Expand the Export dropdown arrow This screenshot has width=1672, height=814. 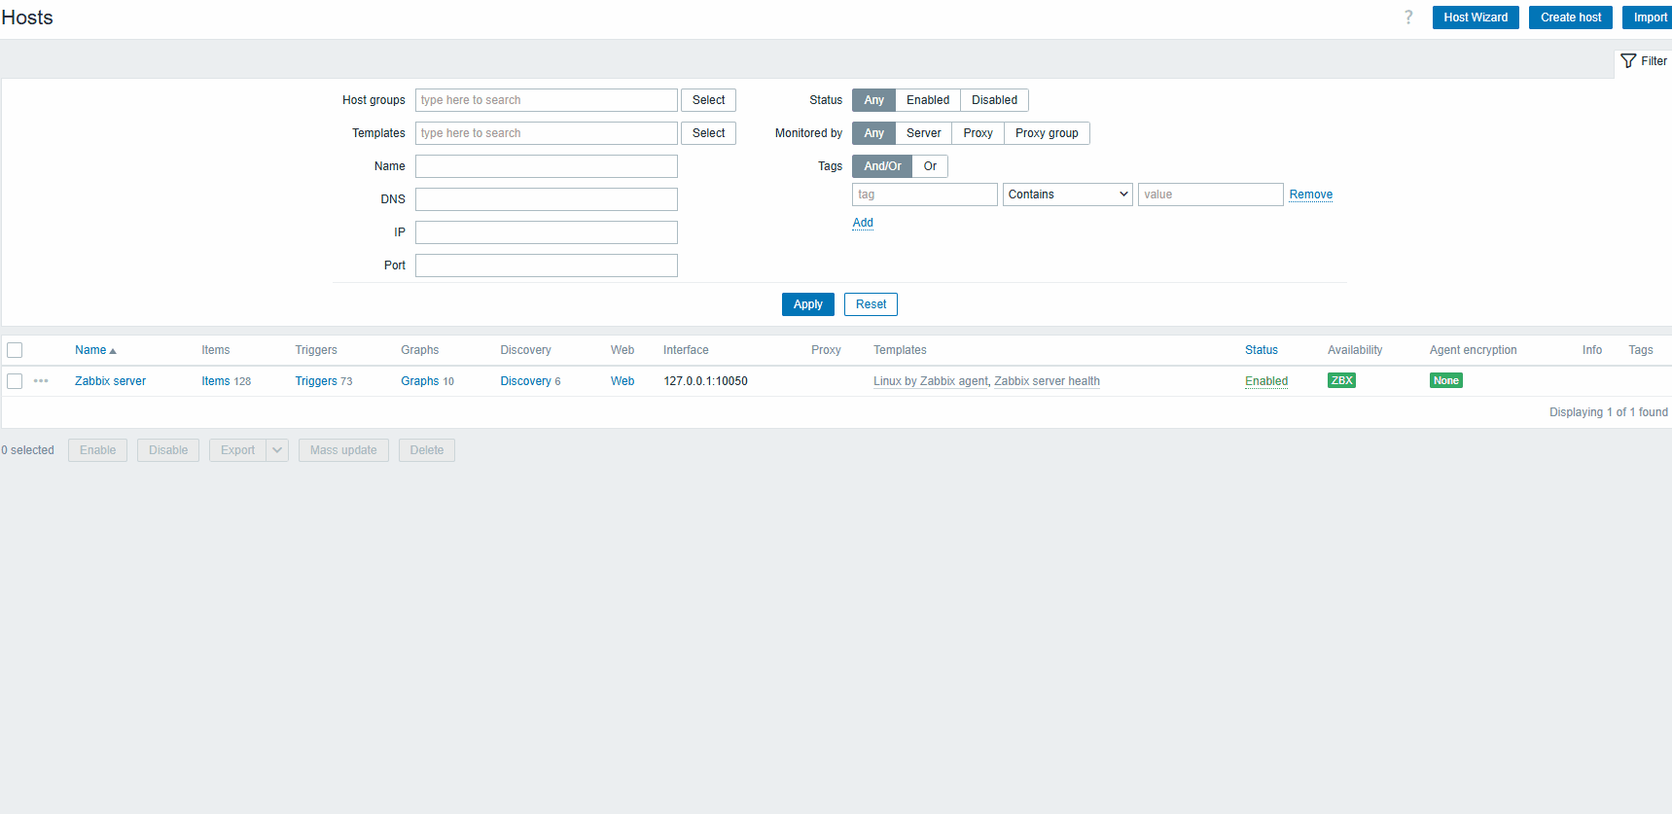(x=277, y=450)
